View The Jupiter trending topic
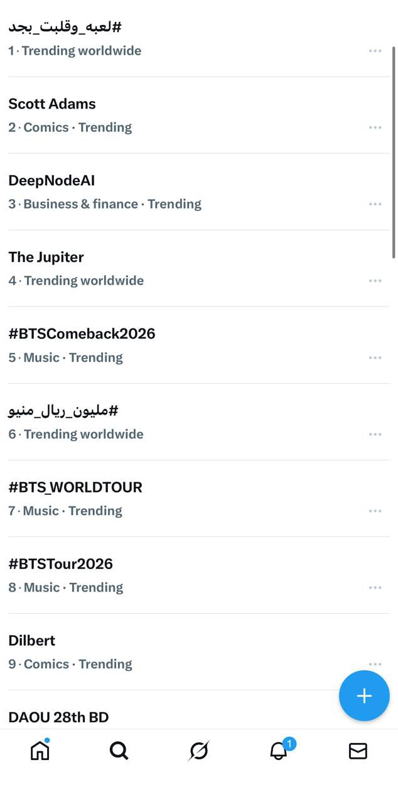Image resolution: width=398 pixels, height=804 pixels. (46, 258)
